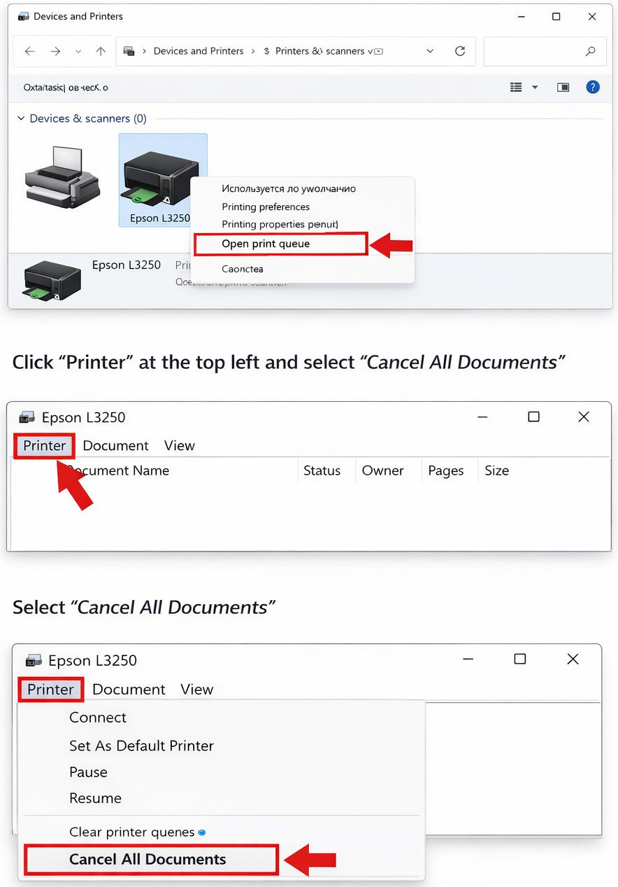Open Document menu in middle Epson window
Screen dimensions: 618x887
[115, 446]
